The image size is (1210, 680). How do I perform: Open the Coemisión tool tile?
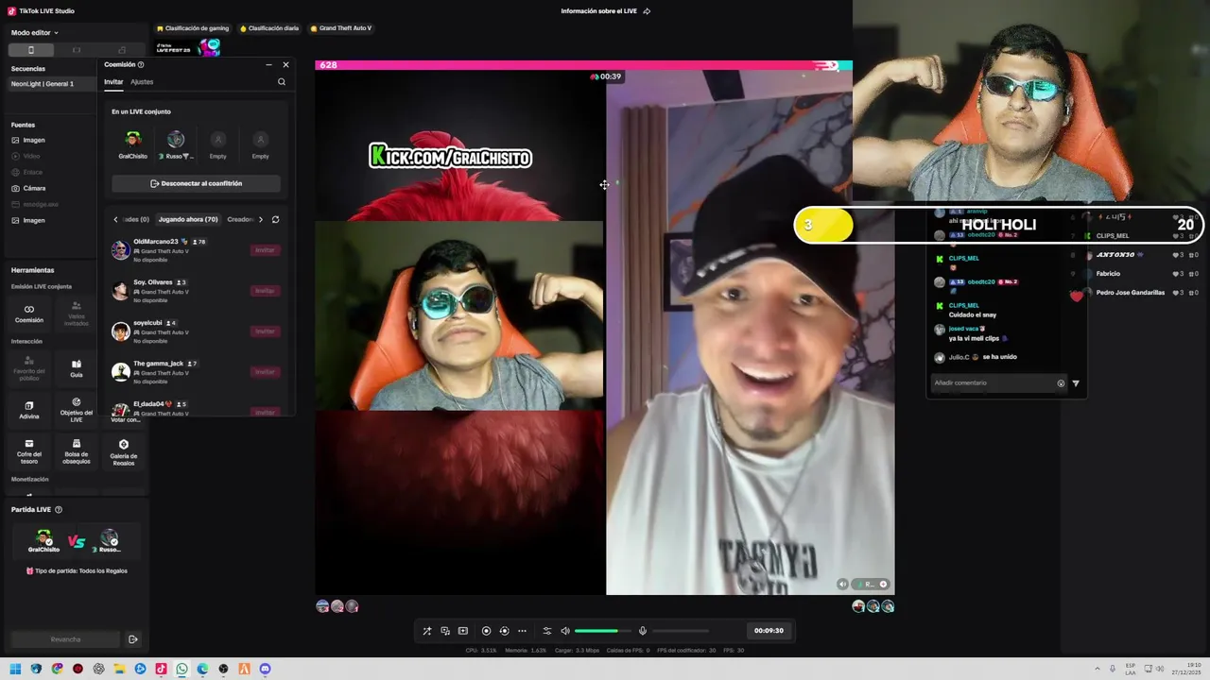pos(29,314)
